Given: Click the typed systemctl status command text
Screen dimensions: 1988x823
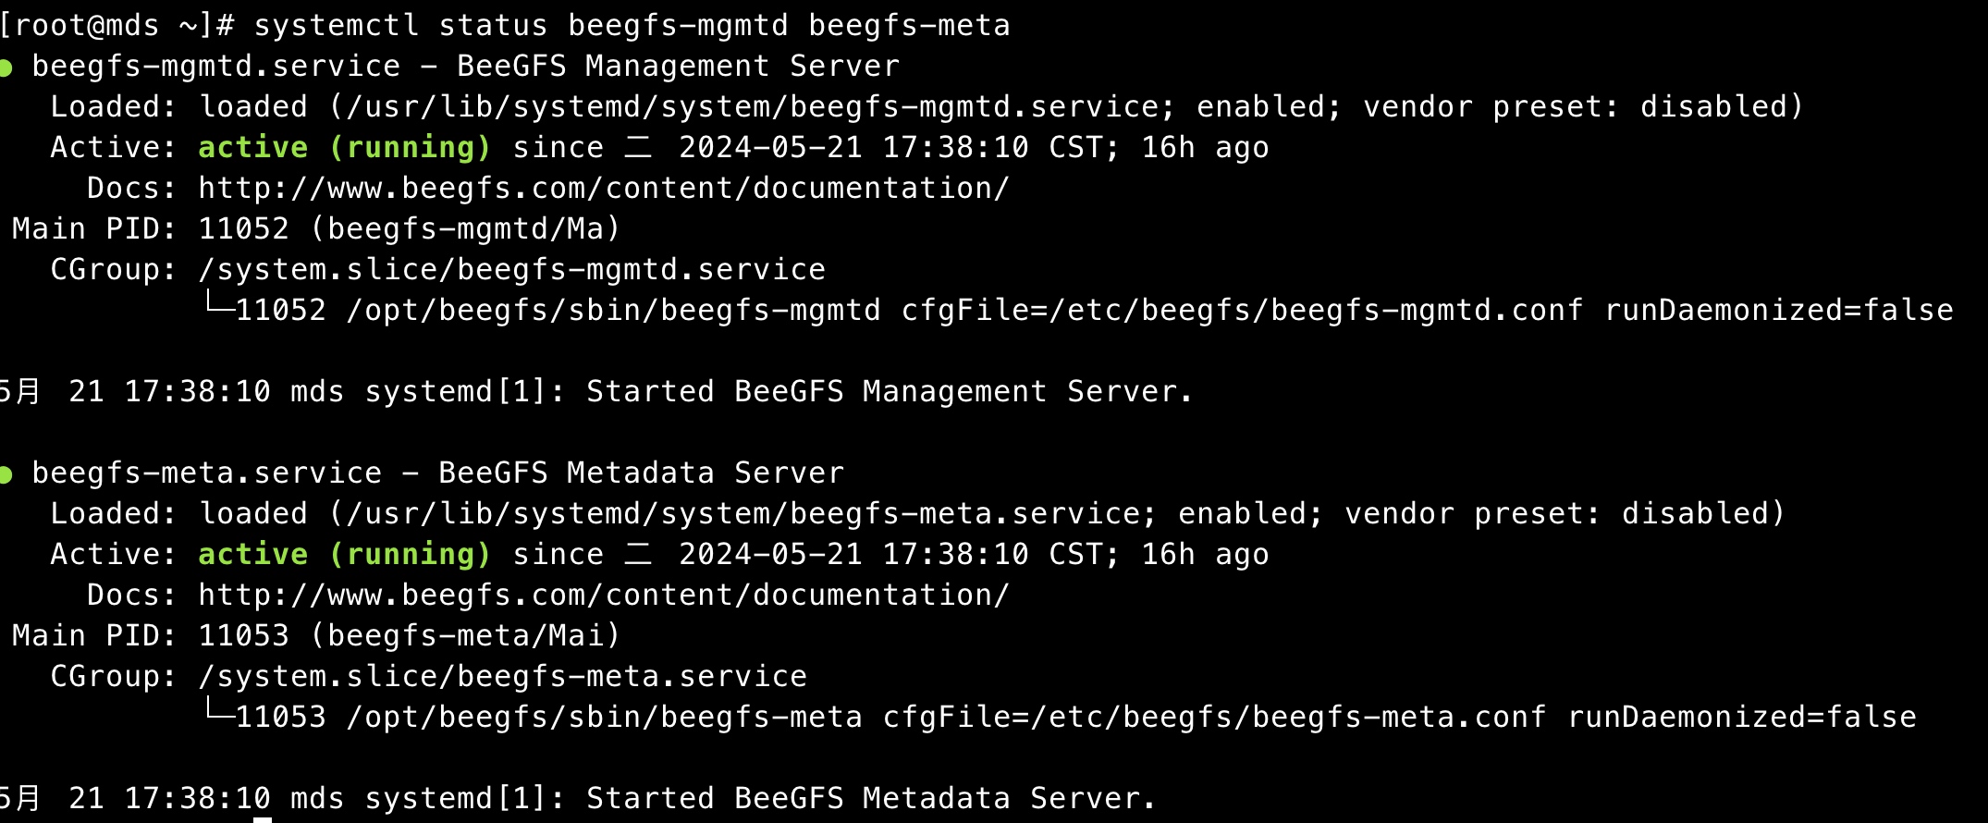Looking at the screenshot, I should click(x=632, y=25).
